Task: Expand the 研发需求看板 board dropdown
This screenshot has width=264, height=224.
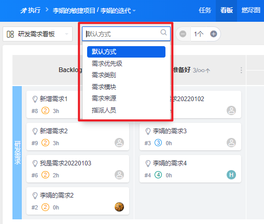Action: pos(66,34)
